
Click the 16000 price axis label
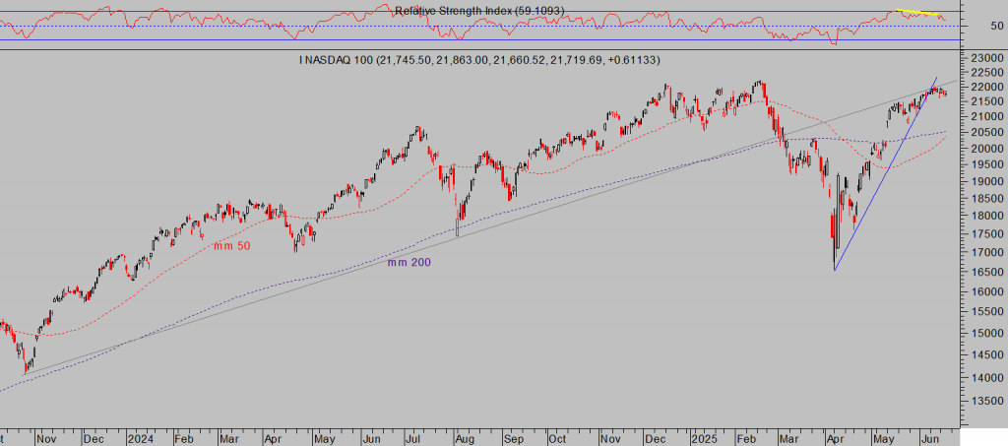coord(986,291)
